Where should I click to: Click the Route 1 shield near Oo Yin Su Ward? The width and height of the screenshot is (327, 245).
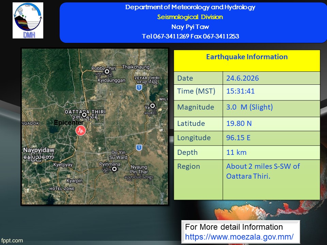click(139, 148)
